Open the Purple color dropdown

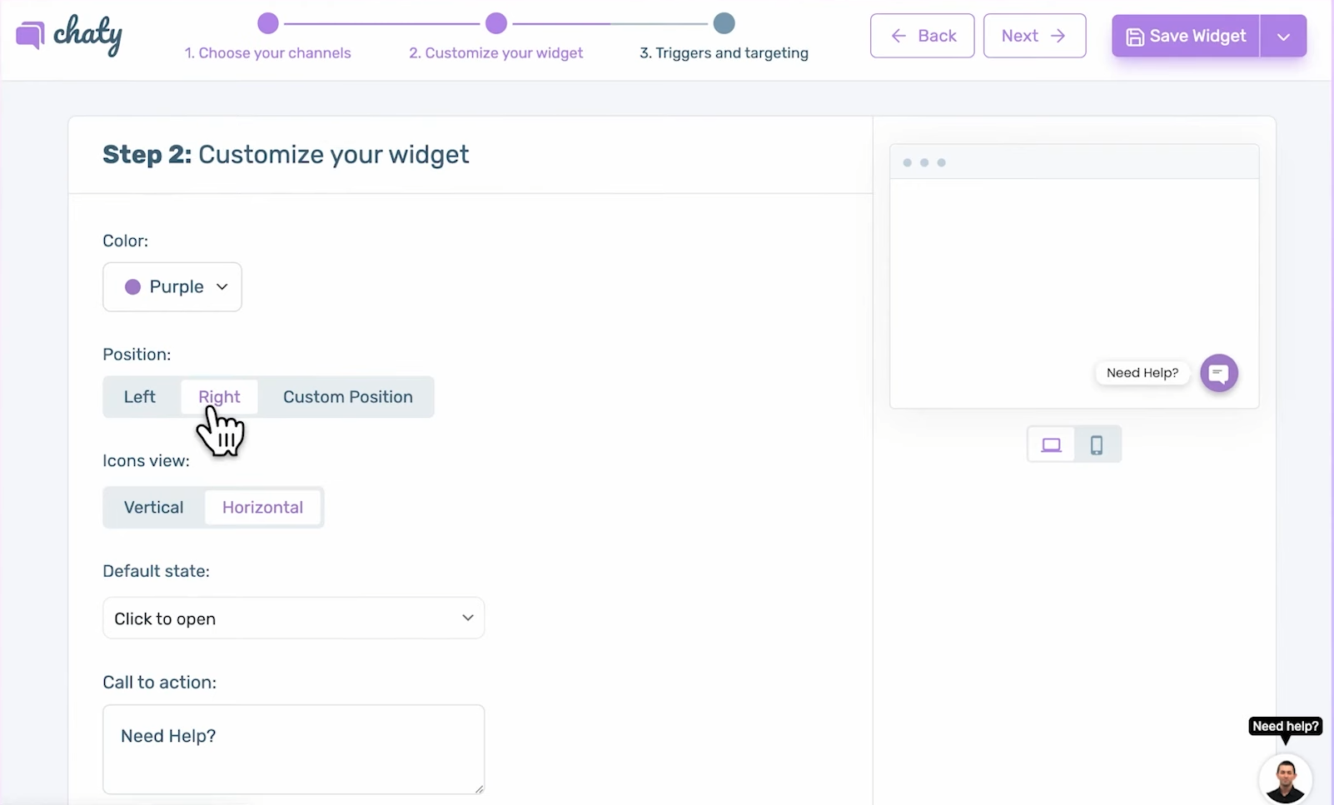[172, 286]
